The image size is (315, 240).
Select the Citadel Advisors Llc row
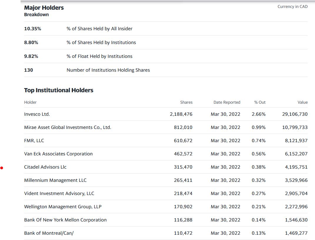coord(45,167)
